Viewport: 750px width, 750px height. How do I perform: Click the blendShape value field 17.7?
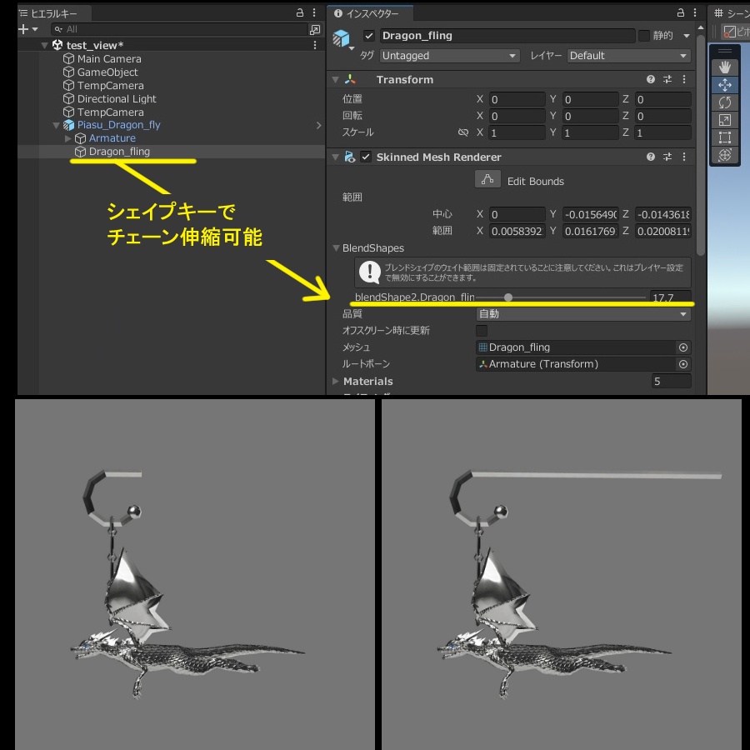coord(670,297)
